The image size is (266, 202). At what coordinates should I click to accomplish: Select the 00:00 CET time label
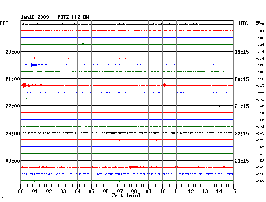13,161
